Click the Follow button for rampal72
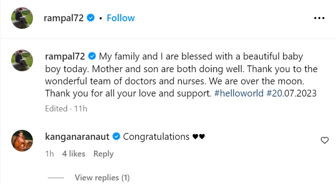The height and width of the screenshot is (184, 336). [x=120, y=18]
